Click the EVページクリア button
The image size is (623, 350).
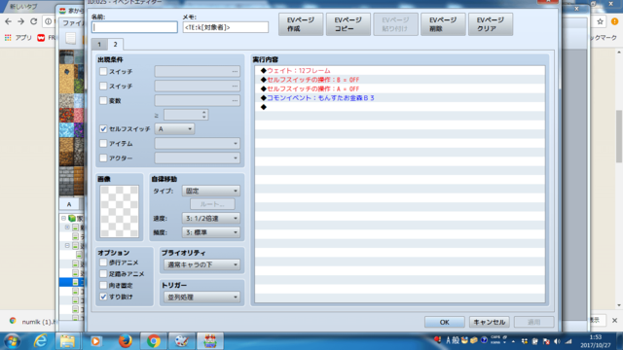coord(491,24)
